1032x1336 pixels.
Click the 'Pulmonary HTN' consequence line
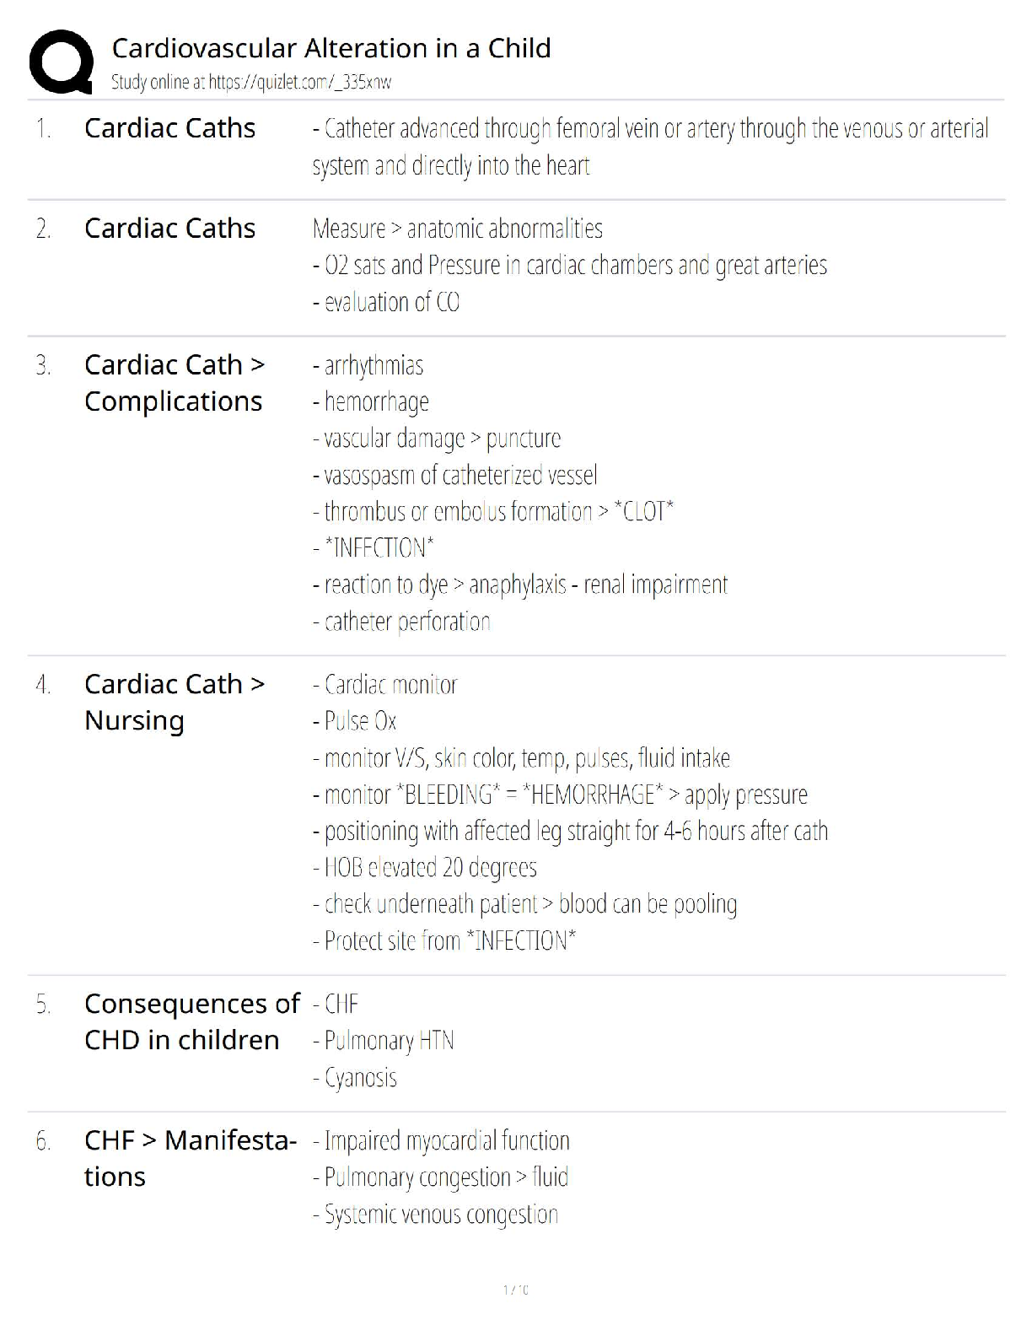pyautogui.click(x=383, y=1041)
